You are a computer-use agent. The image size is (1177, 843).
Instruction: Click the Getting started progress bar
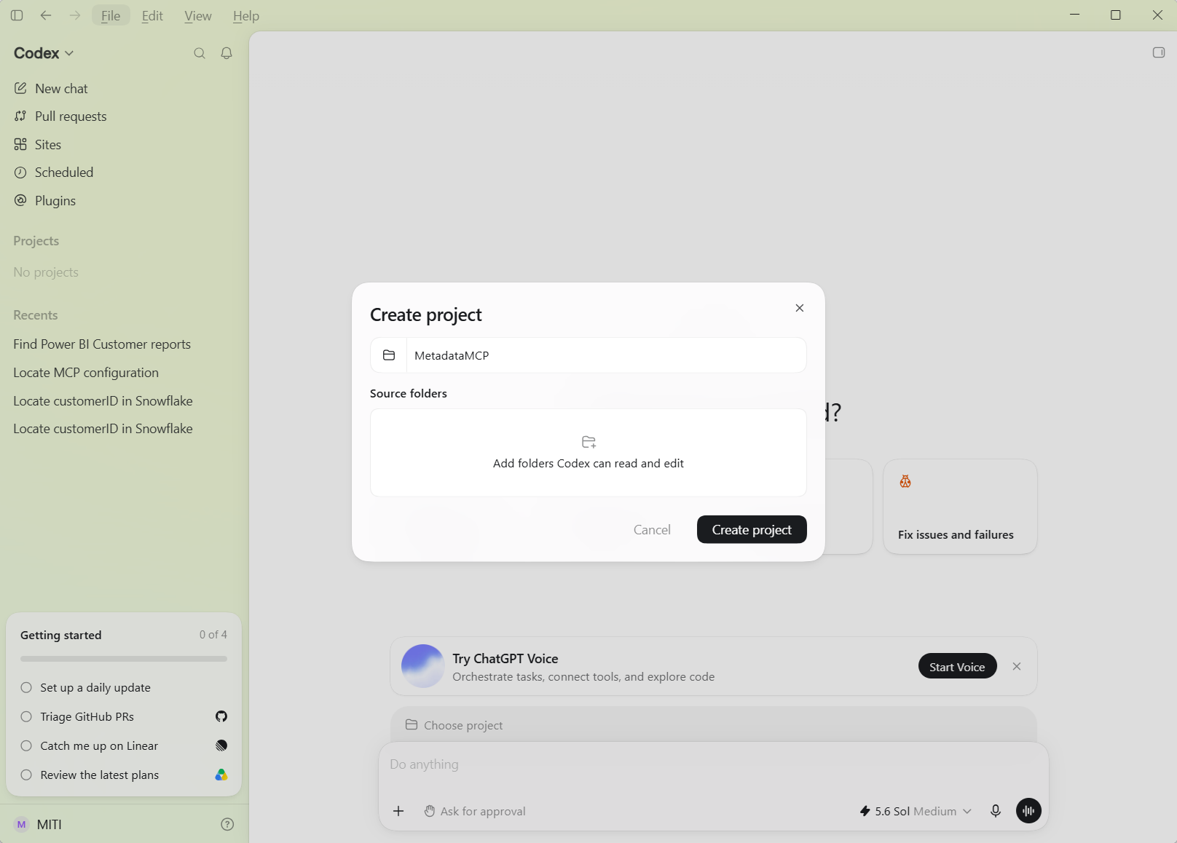[124, 659]
